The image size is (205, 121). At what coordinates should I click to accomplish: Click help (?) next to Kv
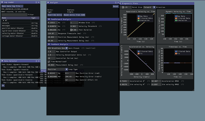pos(64,26)
